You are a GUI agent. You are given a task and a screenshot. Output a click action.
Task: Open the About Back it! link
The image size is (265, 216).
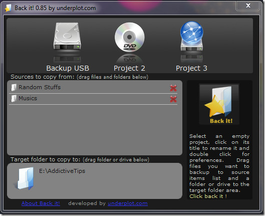pos(41,203)
